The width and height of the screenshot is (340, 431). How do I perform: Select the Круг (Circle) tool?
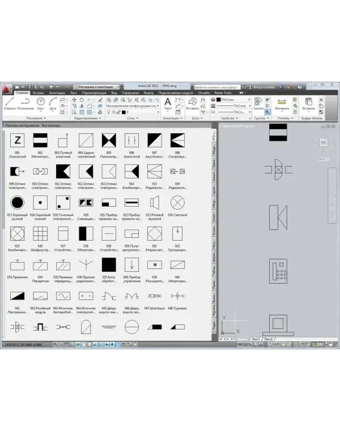pos(40,103)
